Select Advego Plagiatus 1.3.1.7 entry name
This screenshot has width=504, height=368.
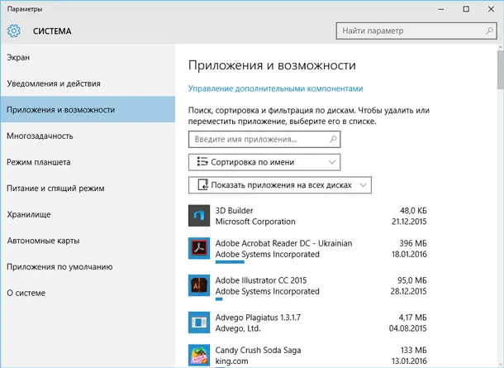pos(258,318)
